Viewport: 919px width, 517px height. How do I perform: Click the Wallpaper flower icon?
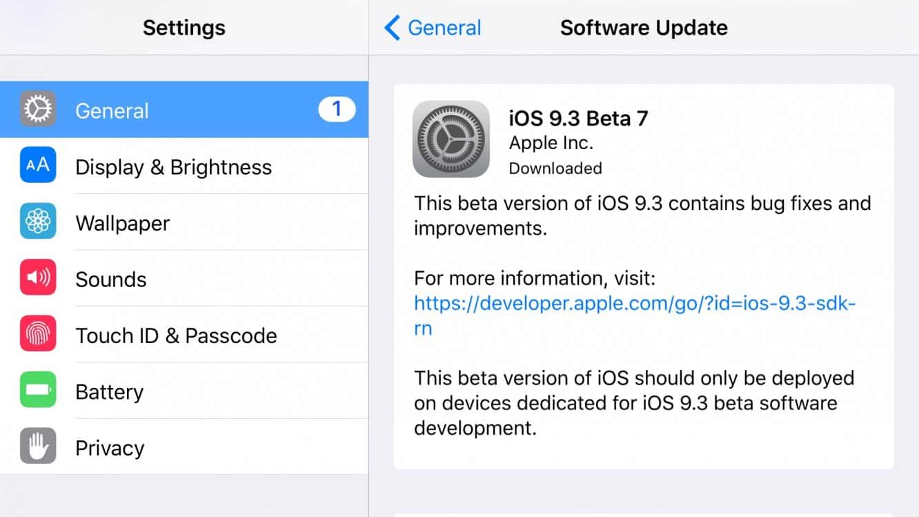point(38,222)
